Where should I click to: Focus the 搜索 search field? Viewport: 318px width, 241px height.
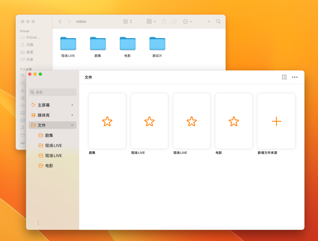pos(52,92)
